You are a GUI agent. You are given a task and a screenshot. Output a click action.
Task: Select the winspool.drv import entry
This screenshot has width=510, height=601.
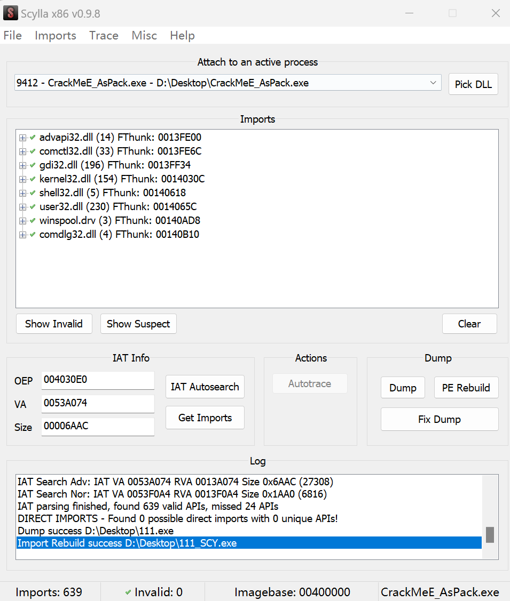tap(120, 221)
